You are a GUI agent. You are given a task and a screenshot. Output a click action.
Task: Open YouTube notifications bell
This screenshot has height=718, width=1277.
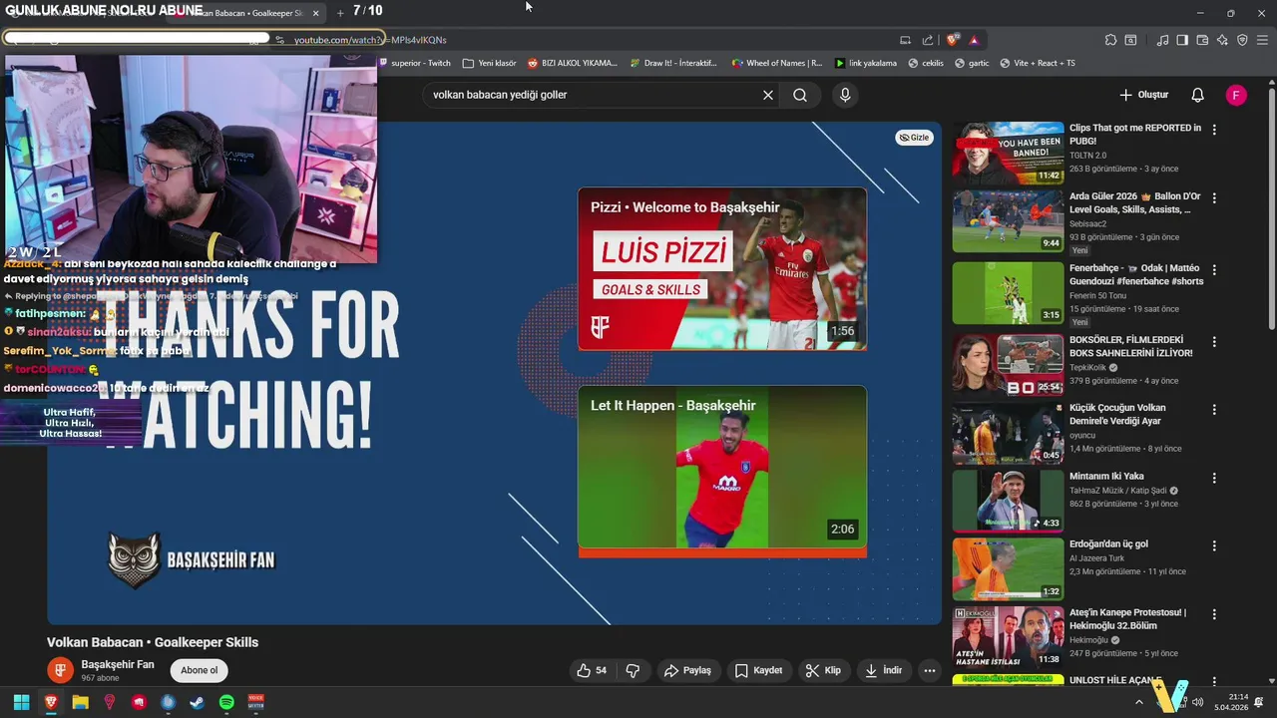coord(1197,95)
